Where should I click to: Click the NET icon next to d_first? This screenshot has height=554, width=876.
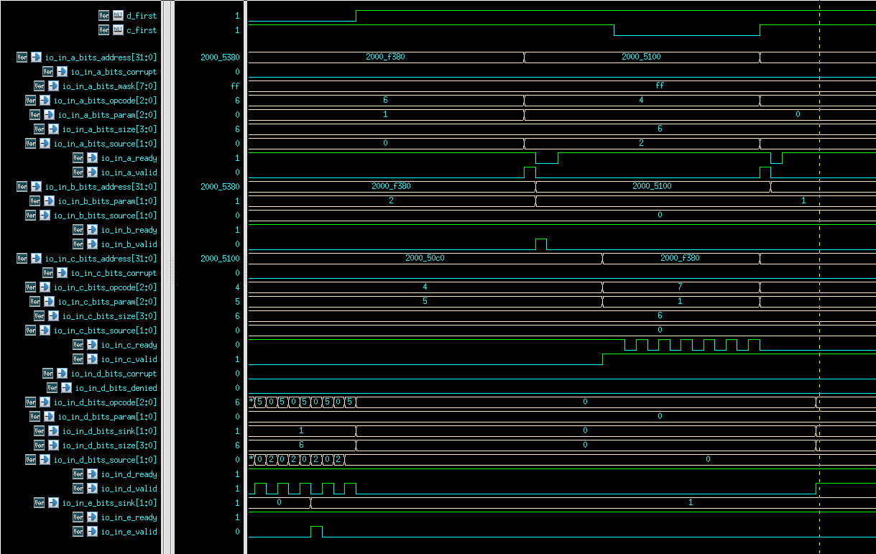pos(116,15)
